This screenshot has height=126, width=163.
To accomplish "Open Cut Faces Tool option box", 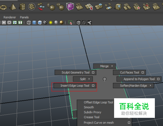I will pyautogui.click(x=143, y=72).
